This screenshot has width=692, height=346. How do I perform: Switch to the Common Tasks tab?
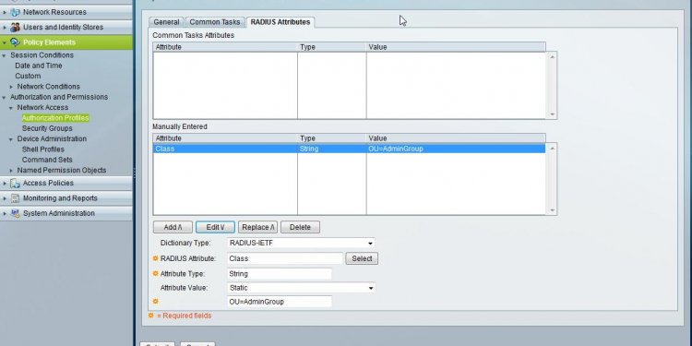coord(214,22)
